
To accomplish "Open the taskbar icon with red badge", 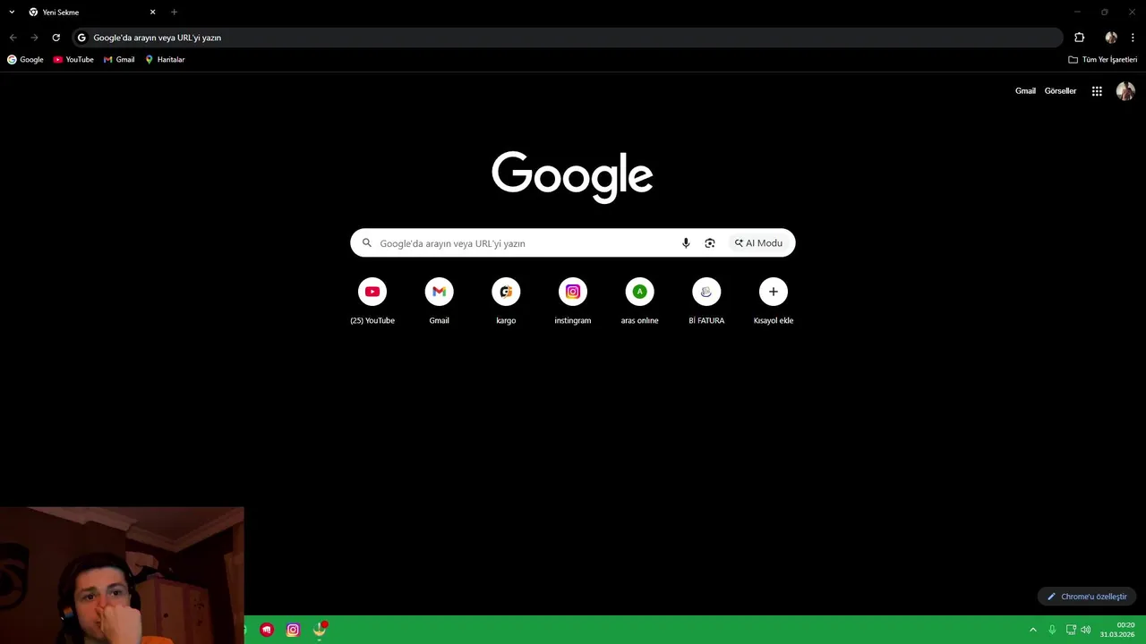I will pos(320,630).
